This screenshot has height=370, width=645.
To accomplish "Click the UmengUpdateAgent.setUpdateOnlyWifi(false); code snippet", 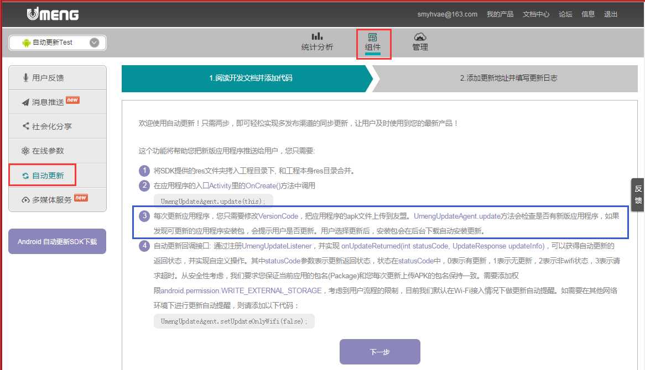I will pos(234,321).
